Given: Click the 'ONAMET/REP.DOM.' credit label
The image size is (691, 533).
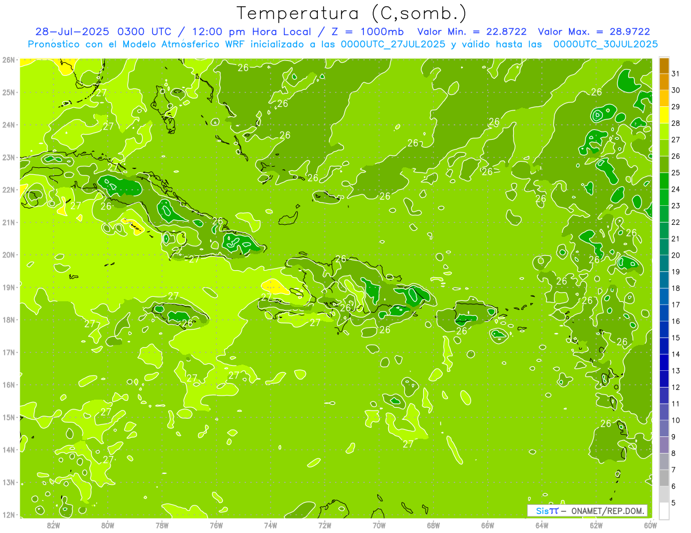Looking at the screenshot, I should point(608,511).
